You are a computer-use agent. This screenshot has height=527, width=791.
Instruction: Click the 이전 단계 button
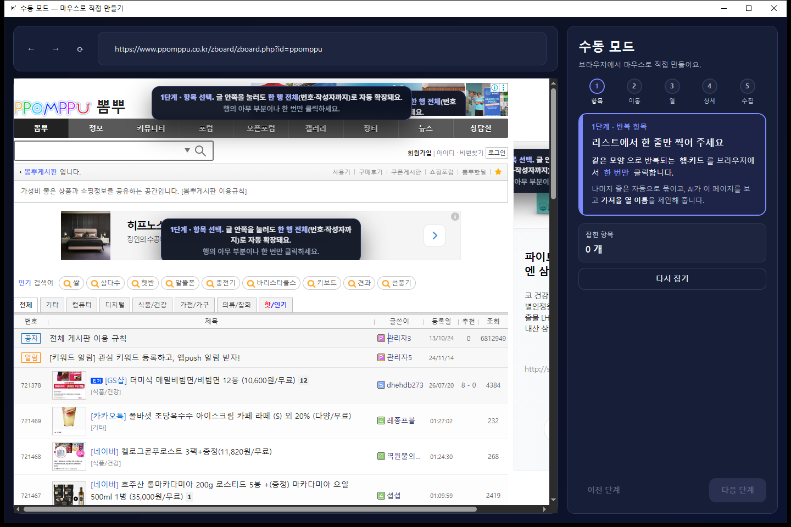pyautogui.click(x=604, y=490)
